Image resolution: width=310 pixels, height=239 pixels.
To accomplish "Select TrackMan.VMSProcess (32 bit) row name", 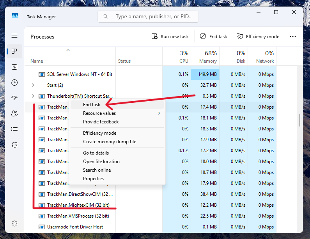I will click(x=78, y=216).
